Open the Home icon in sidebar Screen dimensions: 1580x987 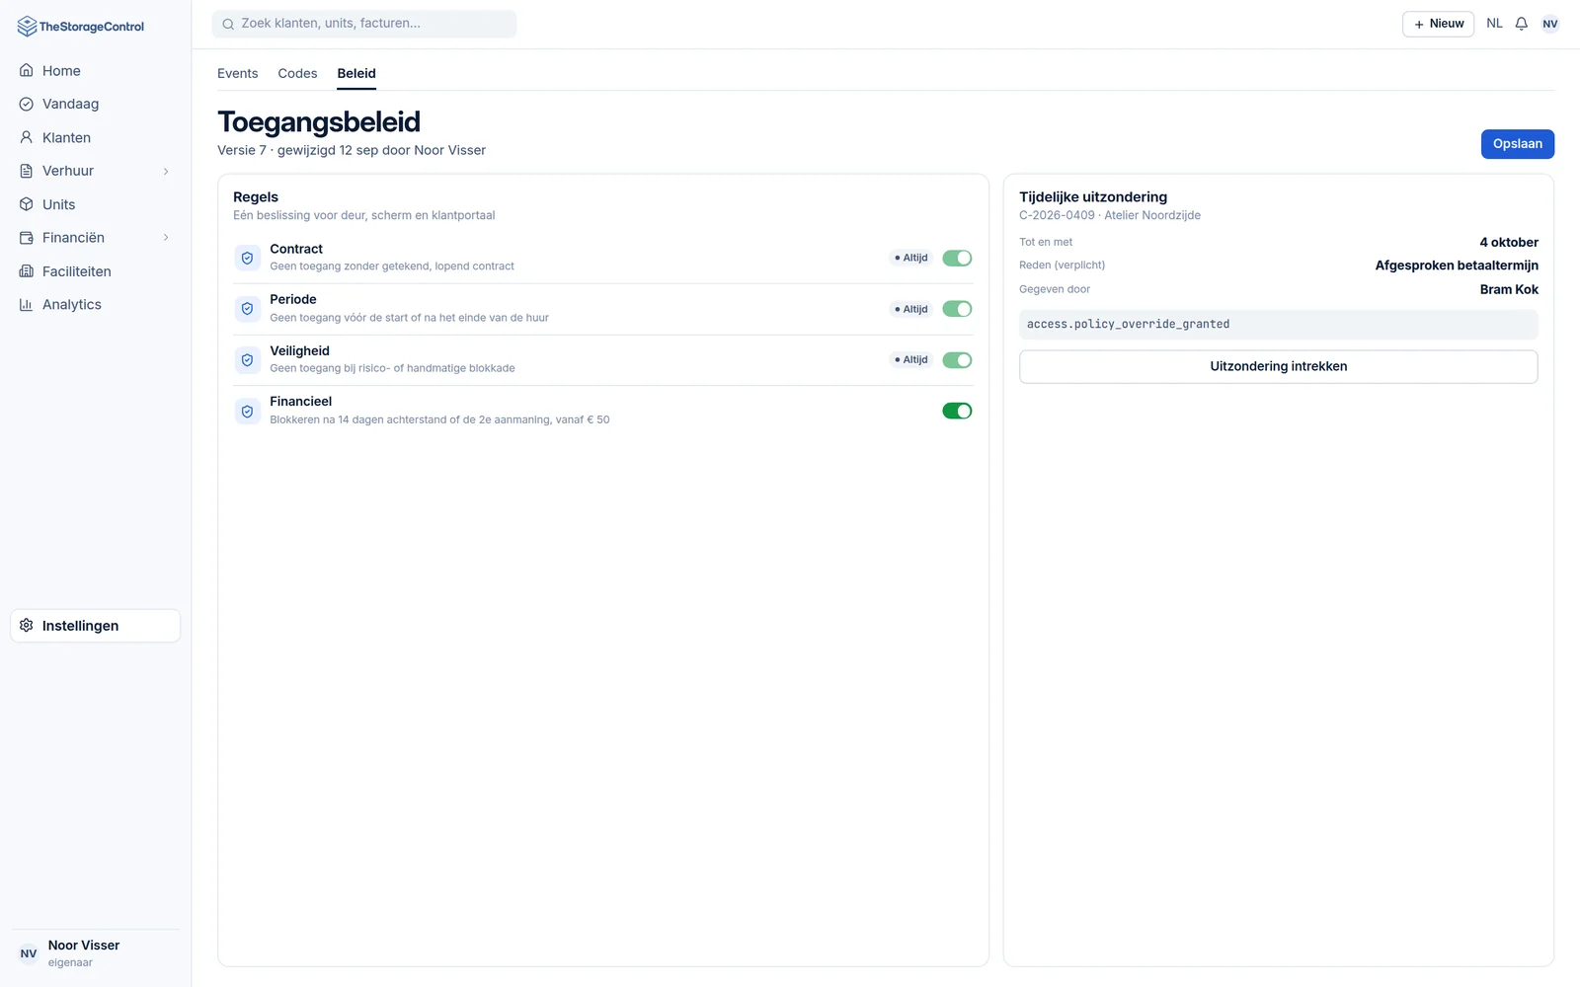[27, 71]
